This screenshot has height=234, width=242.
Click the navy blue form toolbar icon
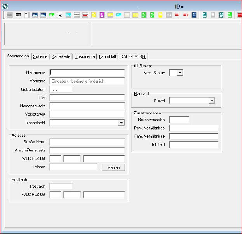pos(194,15)
